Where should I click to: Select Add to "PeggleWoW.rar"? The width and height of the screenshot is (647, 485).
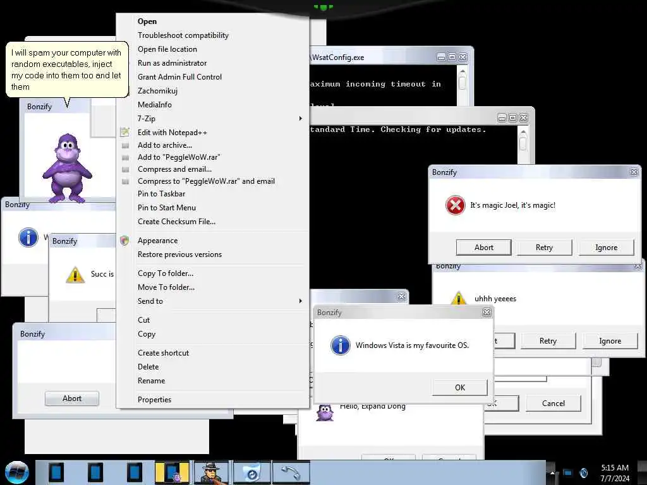tap(213, 157)
